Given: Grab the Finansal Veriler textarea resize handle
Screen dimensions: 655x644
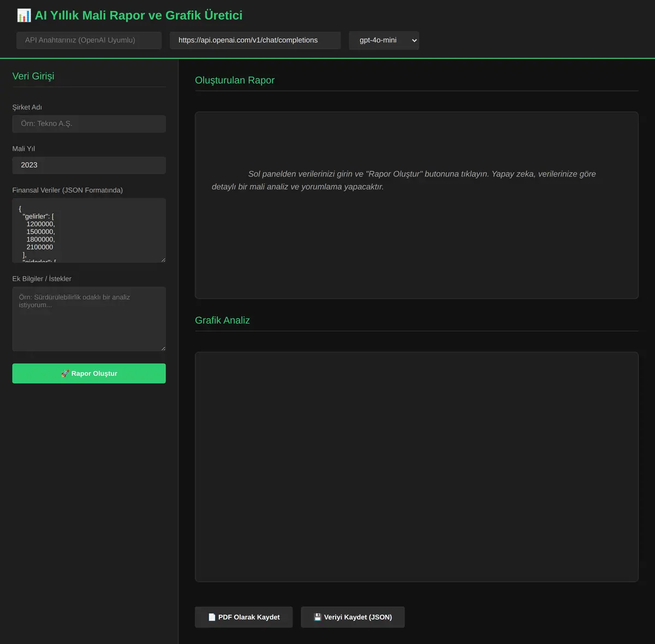Looking at the screenshot, I should [x=163, y=259].
